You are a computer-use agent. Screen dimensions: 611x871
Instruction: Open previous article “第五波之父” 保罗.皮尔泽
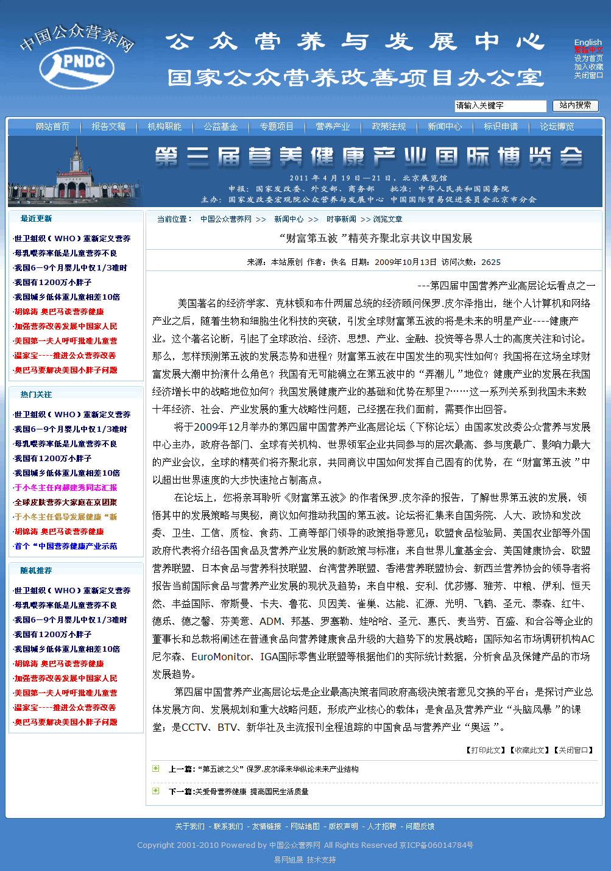278,769
